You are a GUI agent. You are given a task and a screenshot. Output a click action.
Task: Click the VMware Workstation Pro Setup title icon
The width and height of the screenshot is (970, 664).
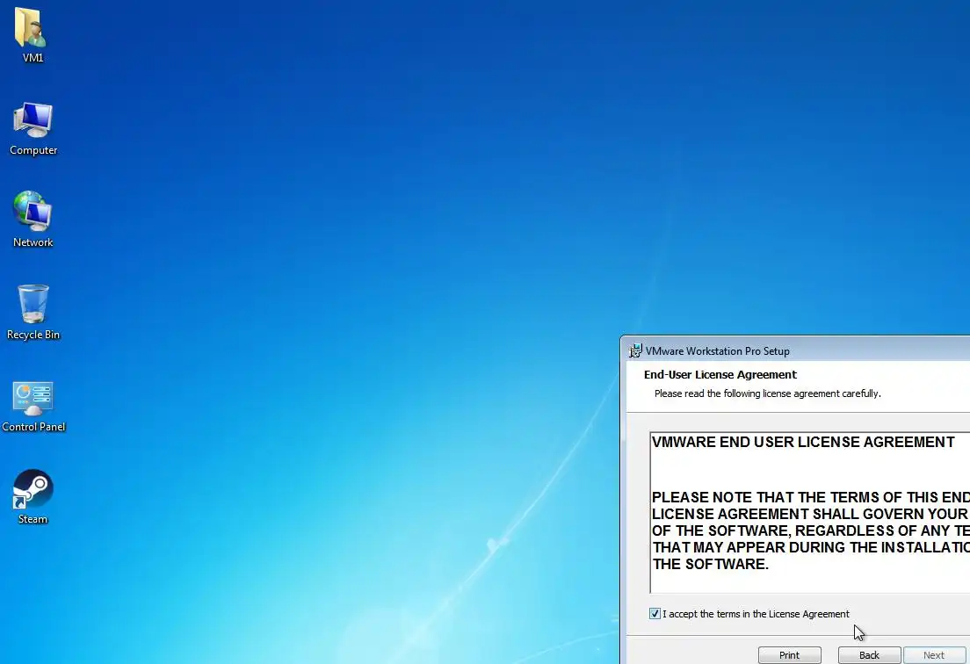click(x=635, y=351)
